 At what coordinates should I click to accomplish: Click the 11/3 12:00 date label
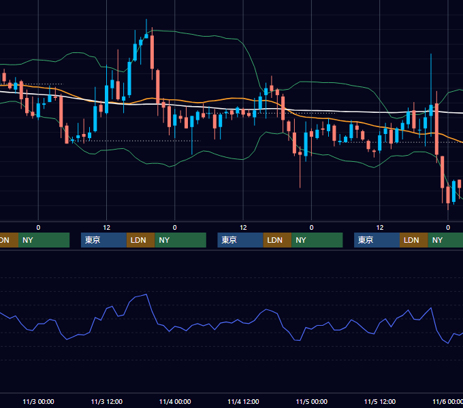[x=107, y=401]
